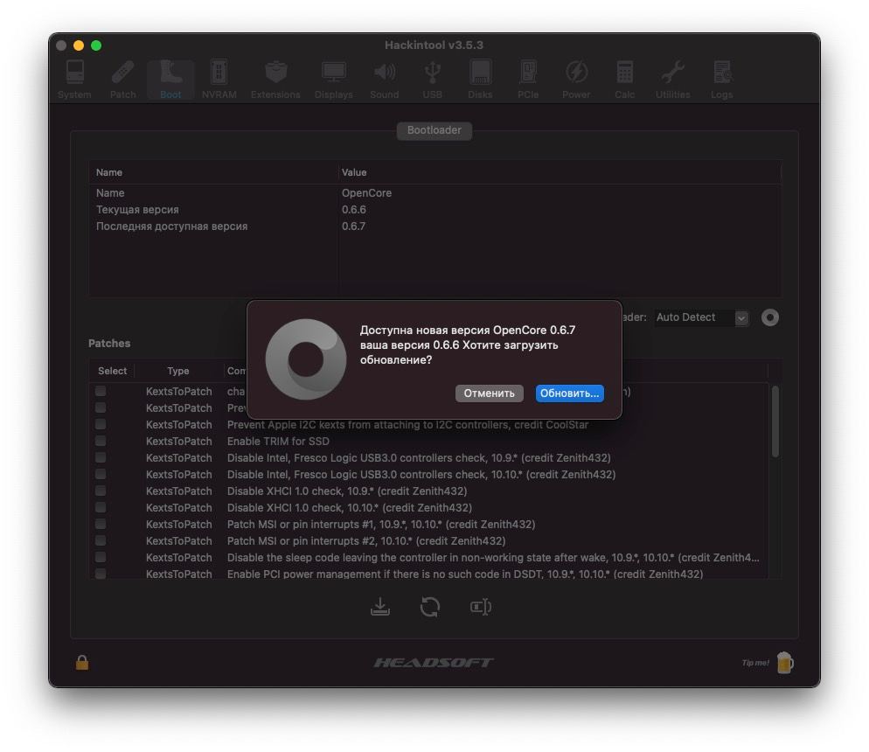Open the Auto Detect bootloader dropdown
The height and width of the screenshot is (752, 869).
point(702,317)
